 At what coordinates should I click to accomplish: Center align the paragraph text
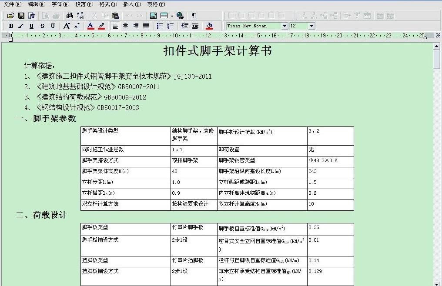125,26
